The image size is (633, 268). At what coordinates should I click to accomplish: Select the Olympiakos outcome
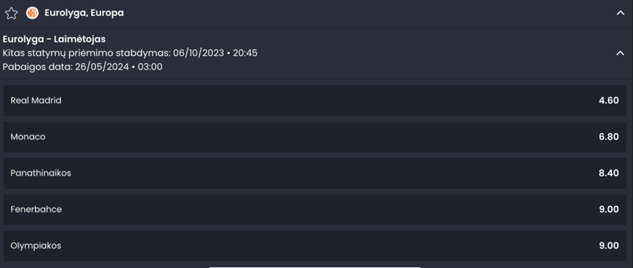(x=315, y=246)
